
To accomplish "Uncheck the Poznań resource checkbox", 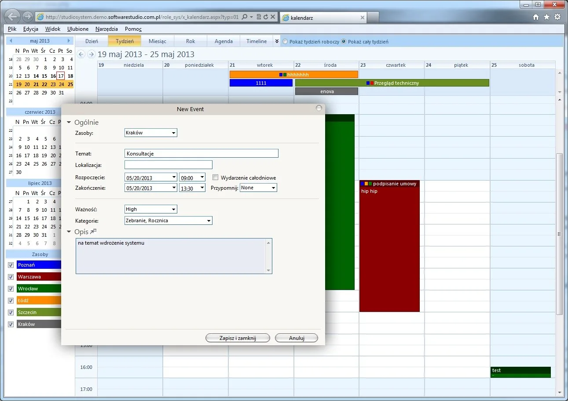I will point(11,265).
